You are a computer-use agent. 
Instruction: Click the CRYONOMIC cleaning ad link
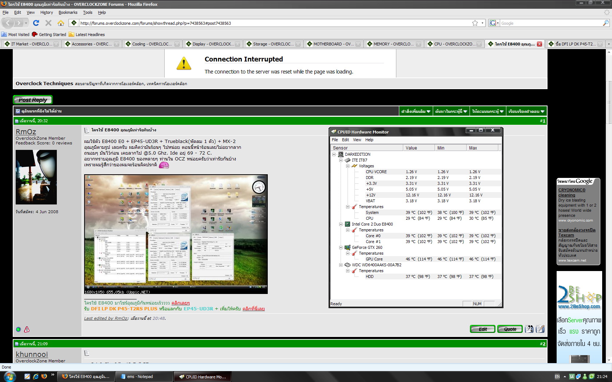[x=572, y=192]
